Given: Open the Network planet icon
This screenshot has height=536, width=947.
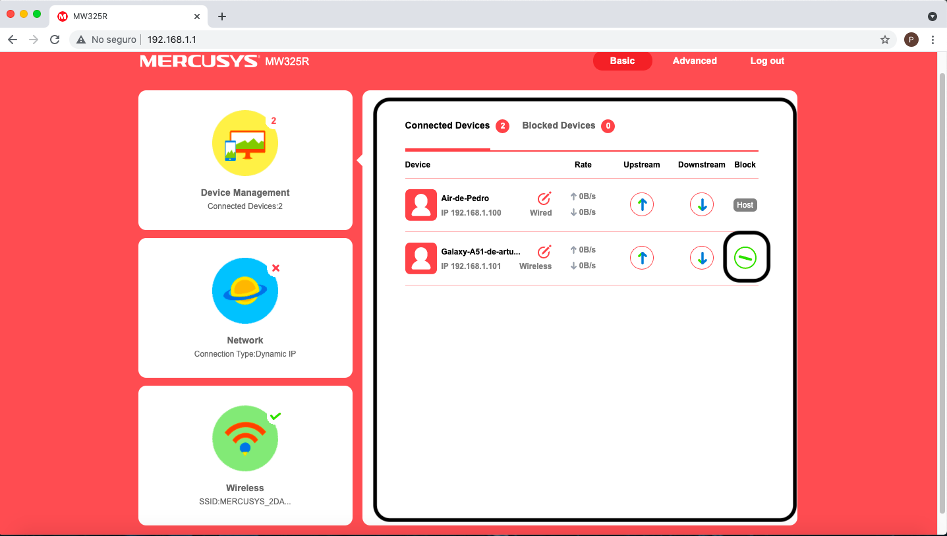Looking at the screenshot, I should (245, 291).
